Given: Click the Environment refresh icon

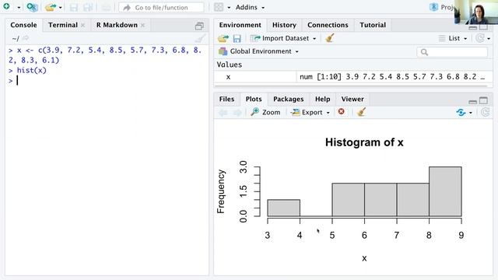Looking at the screenshot, I should [x=480, y=38].
